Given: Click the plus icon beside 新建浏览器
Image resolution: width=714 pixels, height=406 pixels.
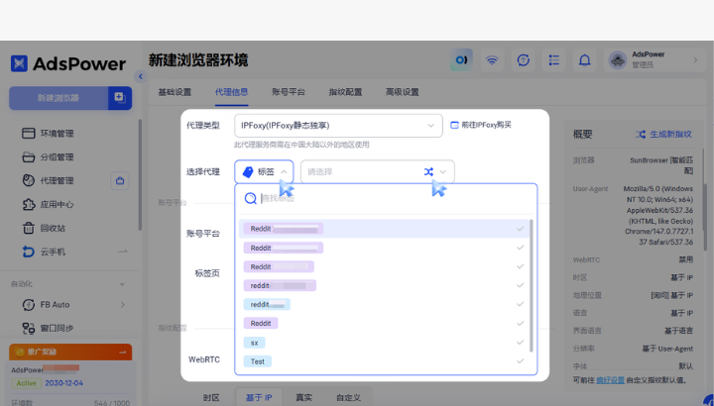Looking at the screenshot, I should tap(120, 98).
